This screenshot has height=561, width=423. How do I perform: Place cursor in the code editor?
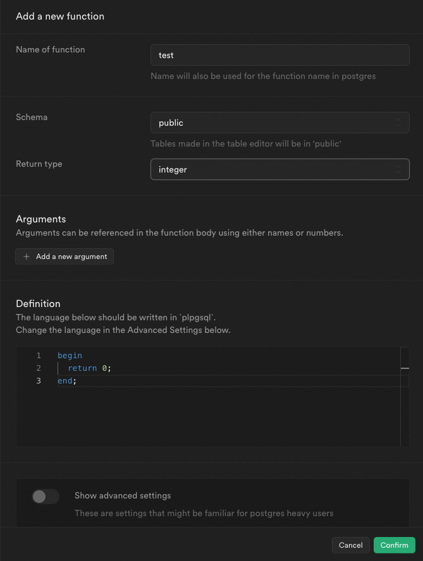[x=190, y=411]
